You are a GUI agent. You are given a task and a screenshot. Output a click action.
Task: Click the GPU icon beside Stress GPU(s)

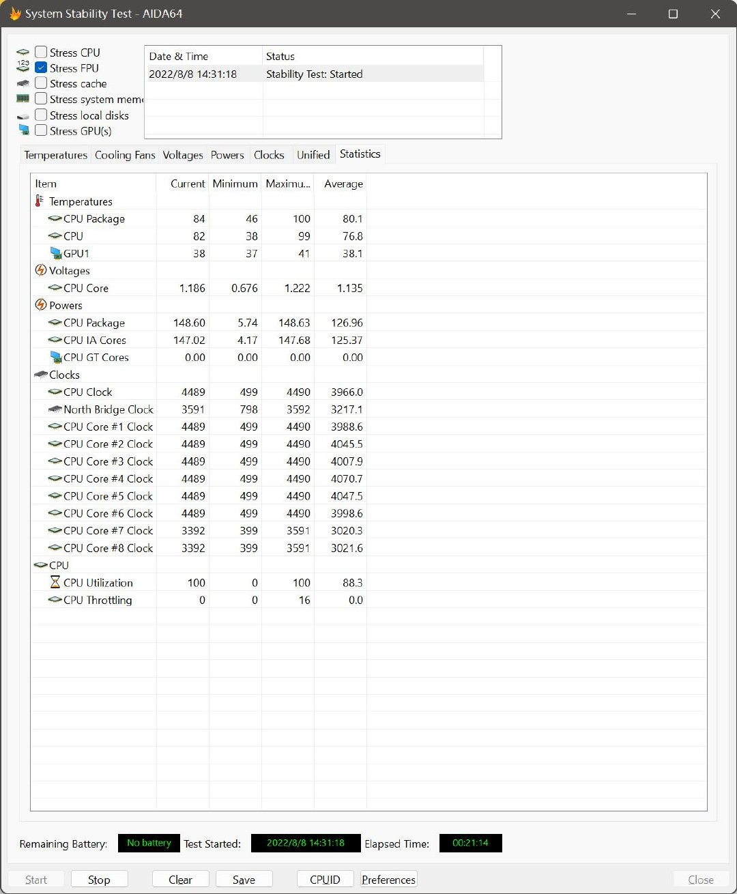click(23, 130)
